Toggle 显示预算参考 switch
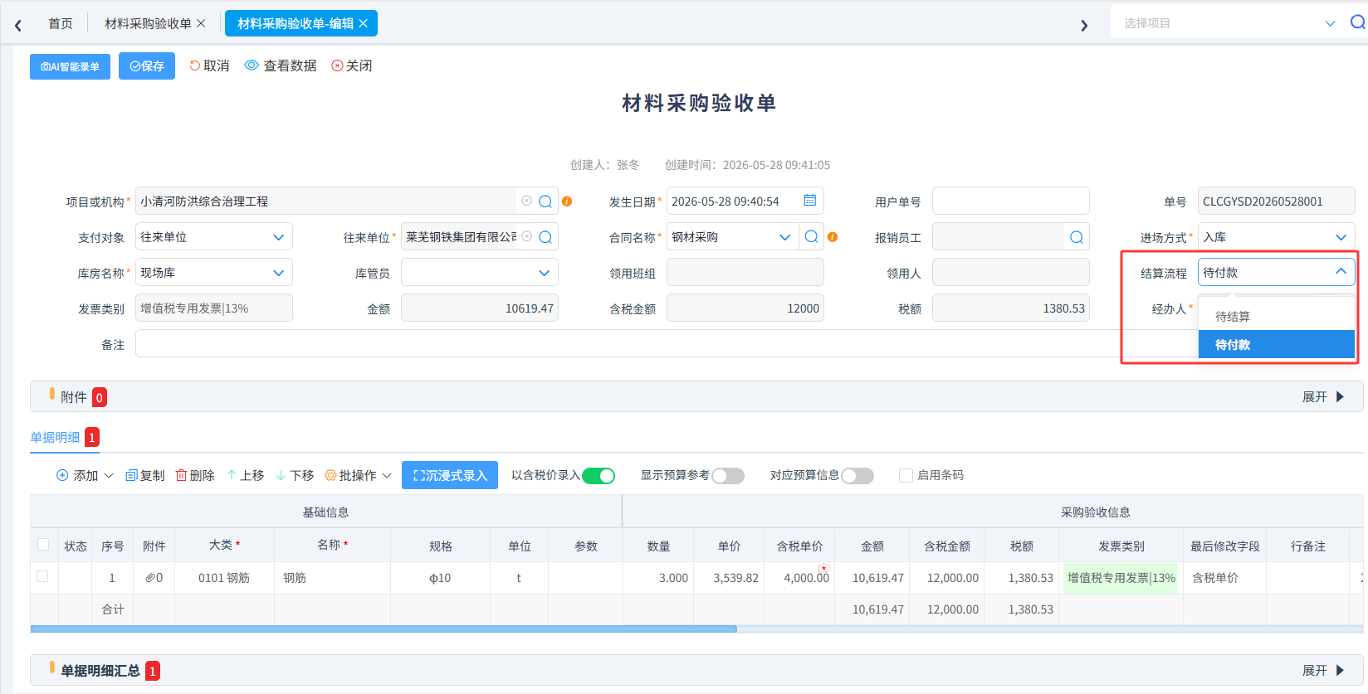1368x694 pixels. pyautogui.click(x=728, y=476)
